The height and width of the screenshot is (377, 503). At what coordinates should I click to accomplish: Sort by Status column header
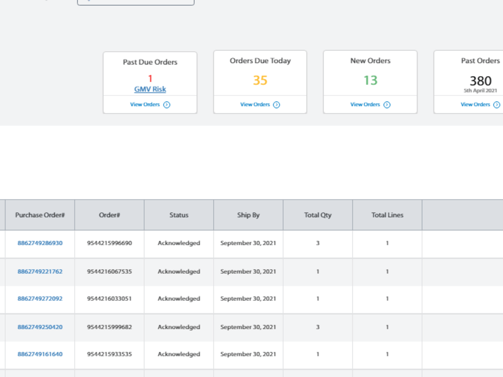coord(179,215)
